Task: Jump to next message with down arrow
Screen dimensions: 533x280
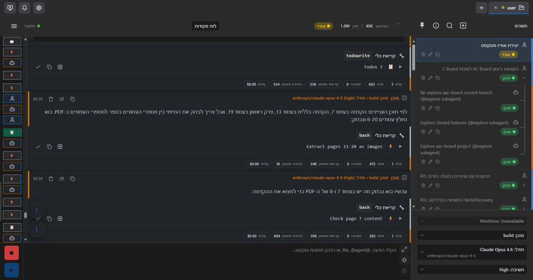Action: tap(37, 229)
